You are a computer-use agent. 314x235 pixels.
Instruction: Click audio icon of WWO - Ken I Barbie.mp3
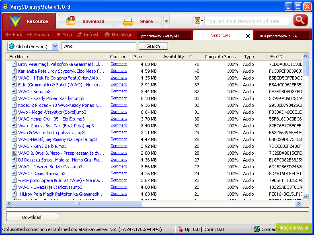pyautogui.click(x=14, y=146)
